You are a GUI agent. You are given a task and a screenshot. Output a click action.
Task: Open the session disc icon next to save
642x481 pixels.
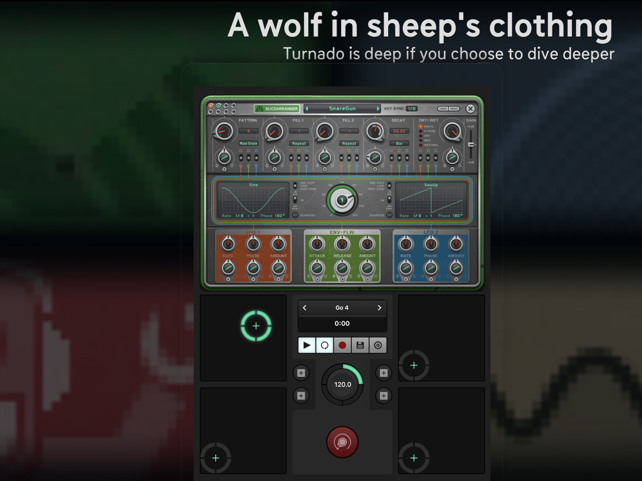coord(377,345)
